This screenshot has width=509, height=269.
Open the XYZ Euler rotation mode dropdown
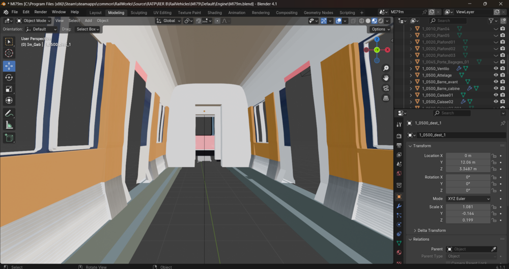[468, 199]
